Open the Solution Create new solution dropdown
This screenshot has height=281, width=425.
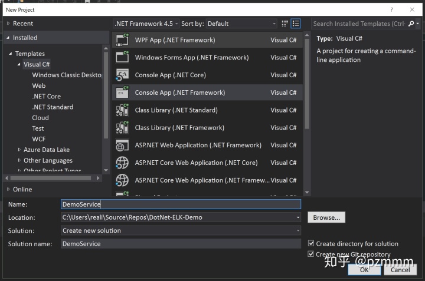point(181,230)
